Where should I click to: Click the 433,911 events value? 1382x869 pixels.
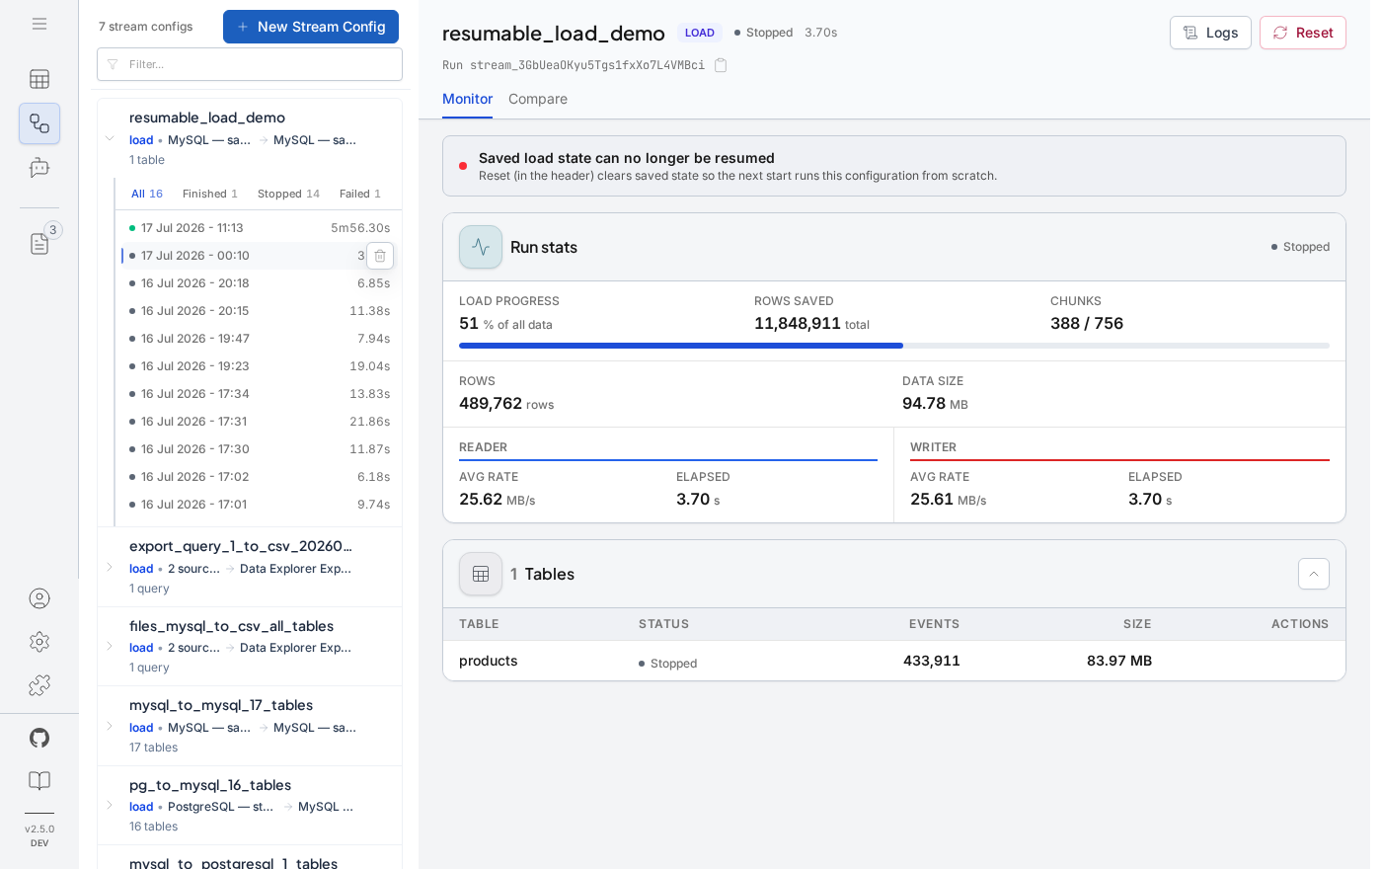point(932,661)
